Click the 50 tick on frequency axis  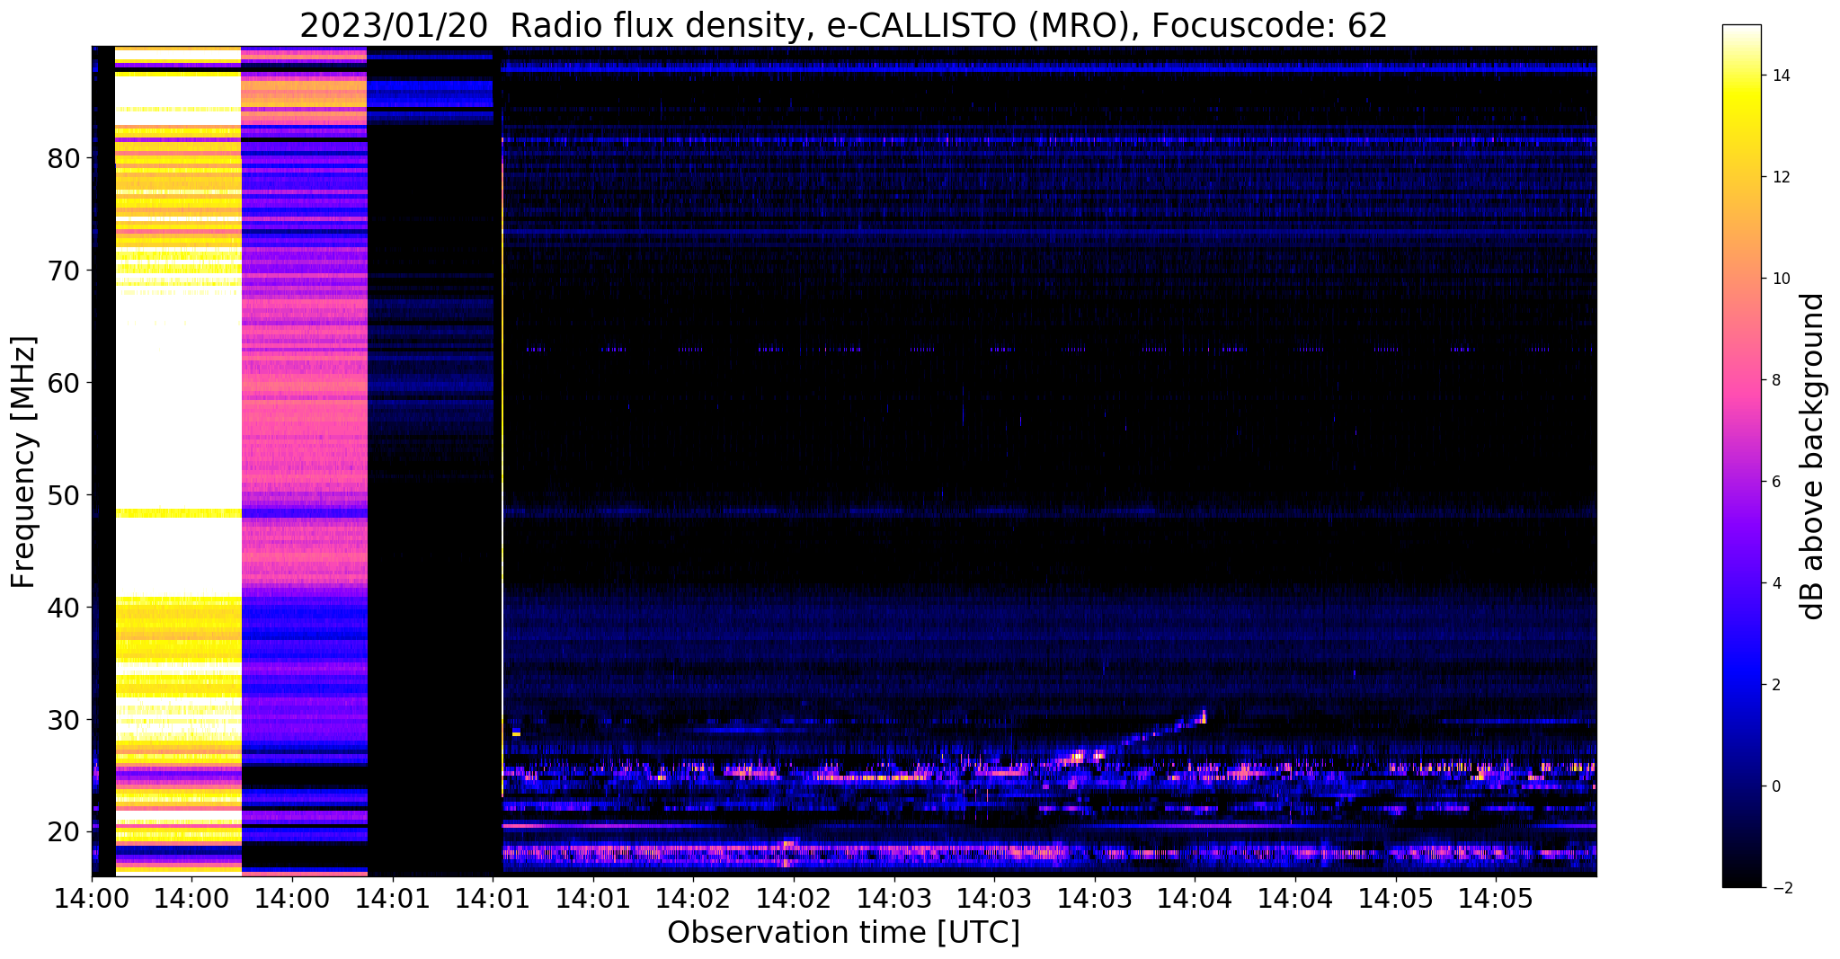point(65,495)
